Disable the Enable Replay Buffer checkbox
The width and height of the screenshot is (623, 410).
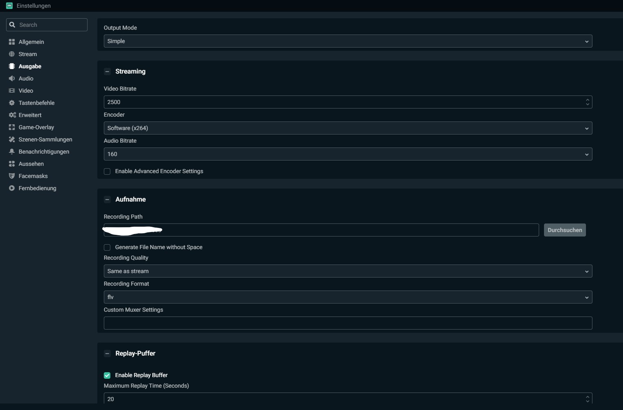[107, 375]
